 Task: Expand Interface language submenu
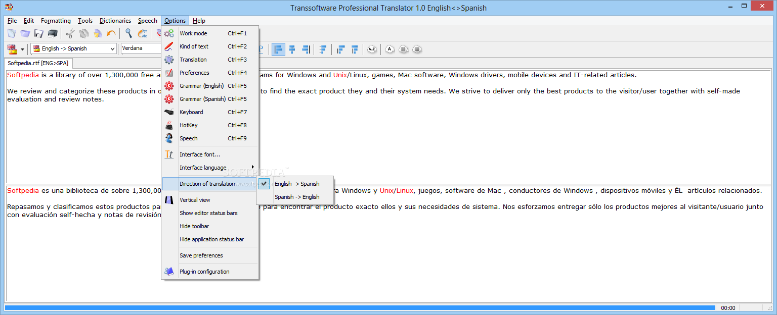pos(210,168)
